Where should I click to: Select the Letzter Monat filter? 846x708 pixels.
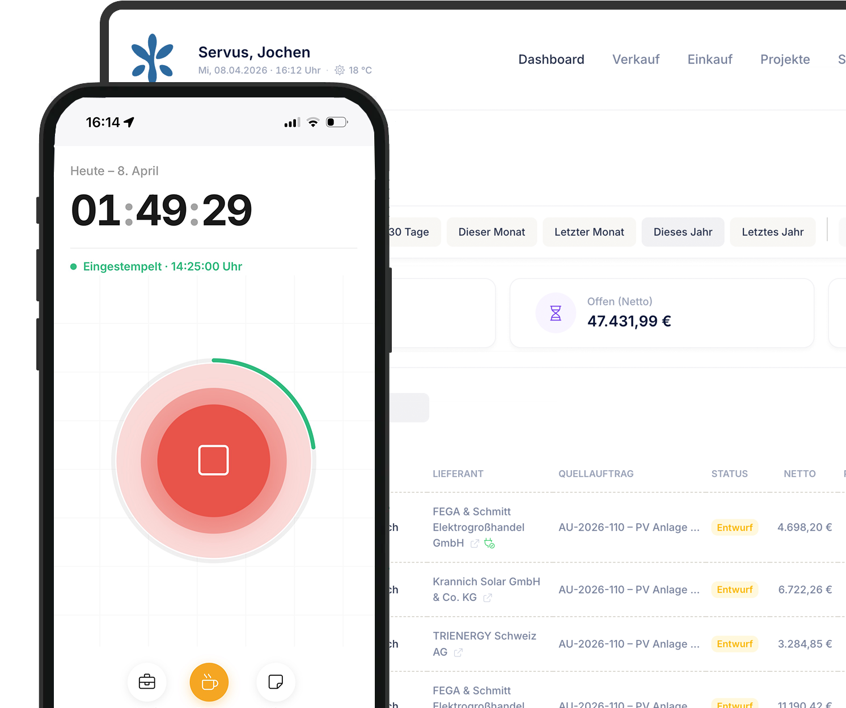click(589, 232)
